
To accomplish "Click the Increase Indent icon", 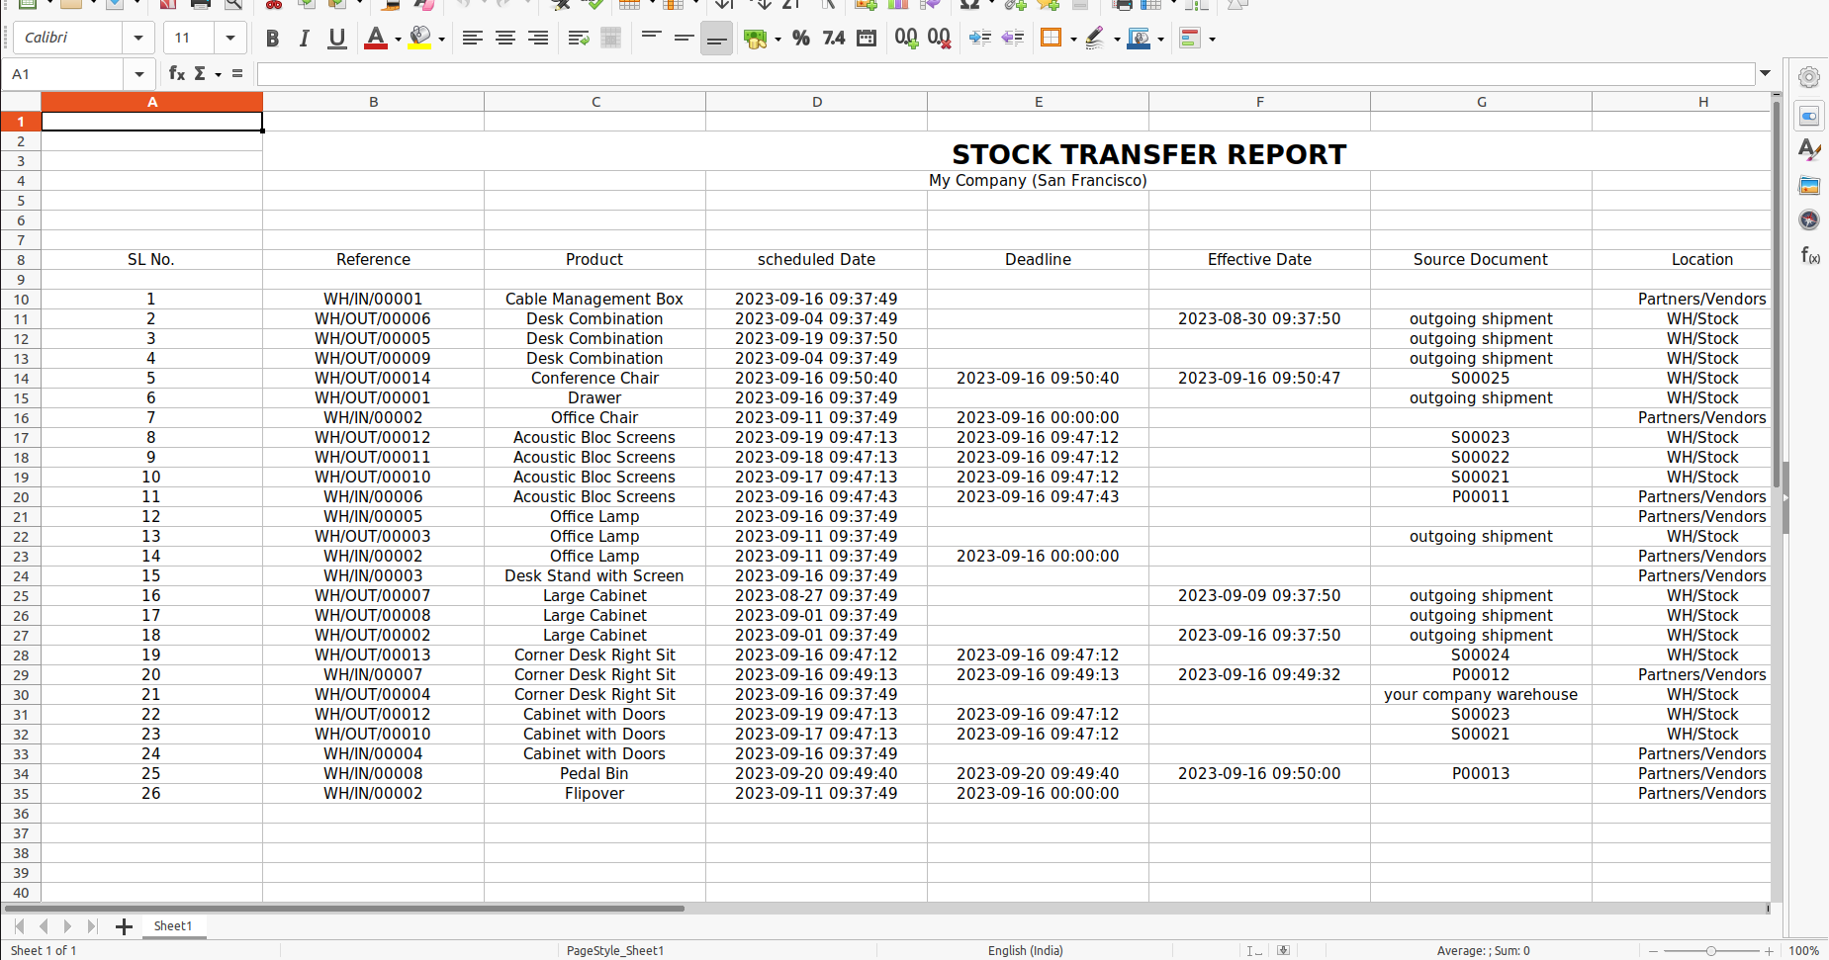I will [979, 39].
